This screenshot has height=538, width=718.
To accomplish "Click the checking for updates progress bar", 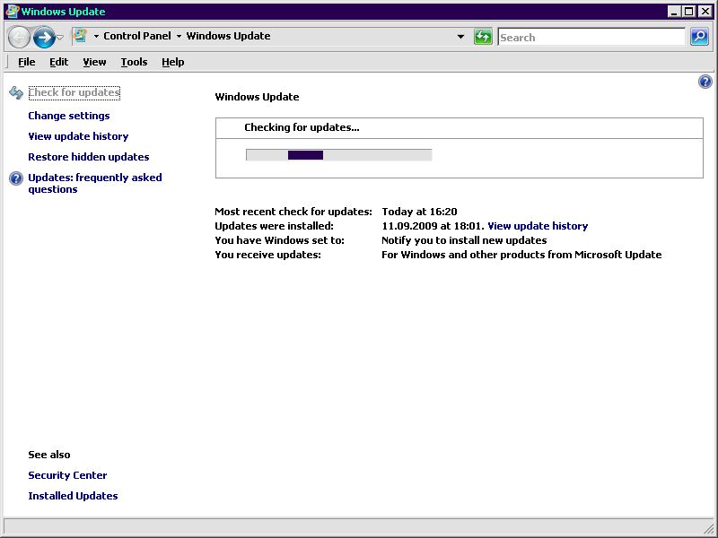I will click(338, 154).
